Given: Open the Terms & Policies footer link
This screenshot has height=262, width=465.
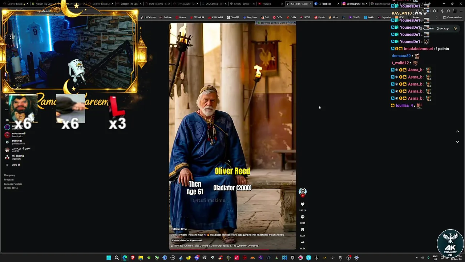Looking at the screenshot, I should 13,184.
